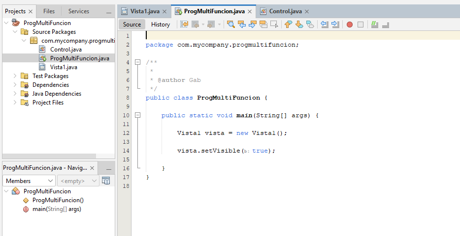Image resolution: width=460 pixels, height=236 pixels.
Task: Collapse the Javadoc comment code fold
Action: 137,62
